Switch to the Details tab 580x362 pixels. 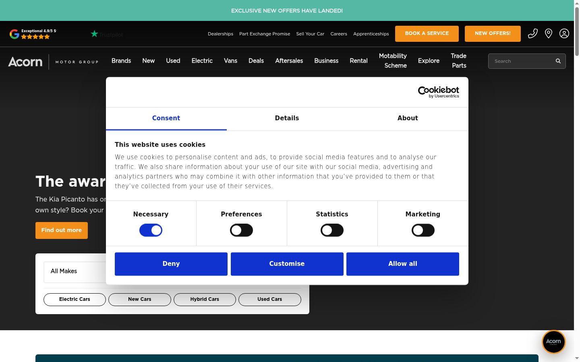pos(287,118)
